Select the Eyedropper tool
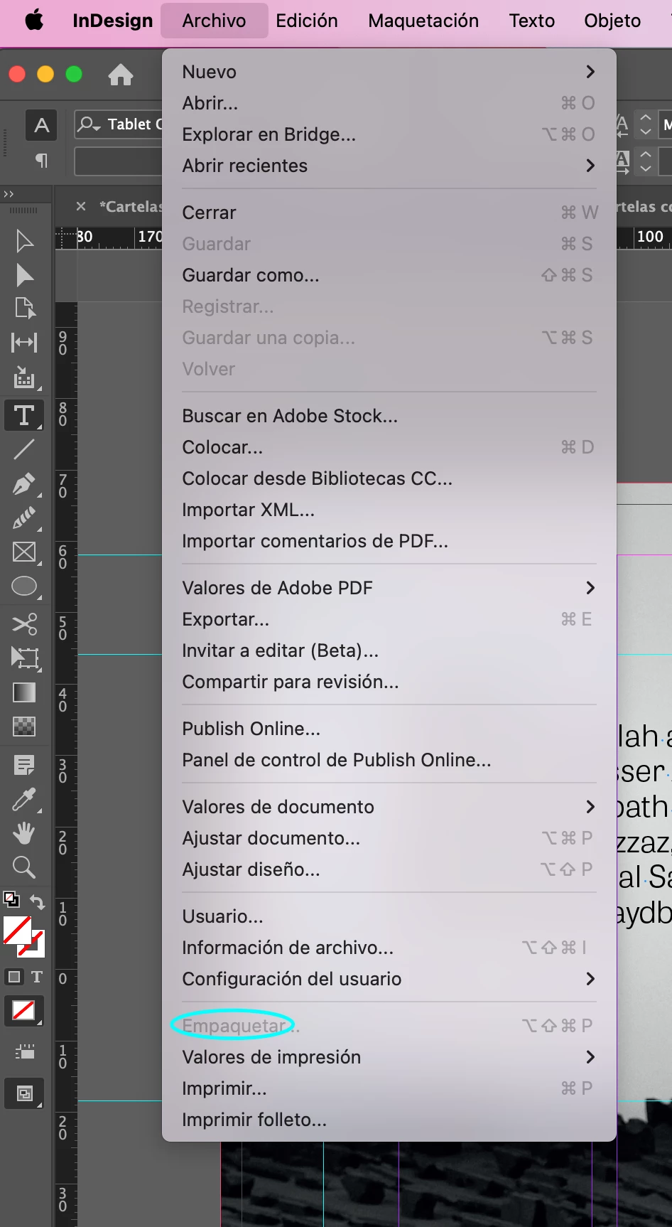The width and height of the screenshot is (672, 1227). 24,800
